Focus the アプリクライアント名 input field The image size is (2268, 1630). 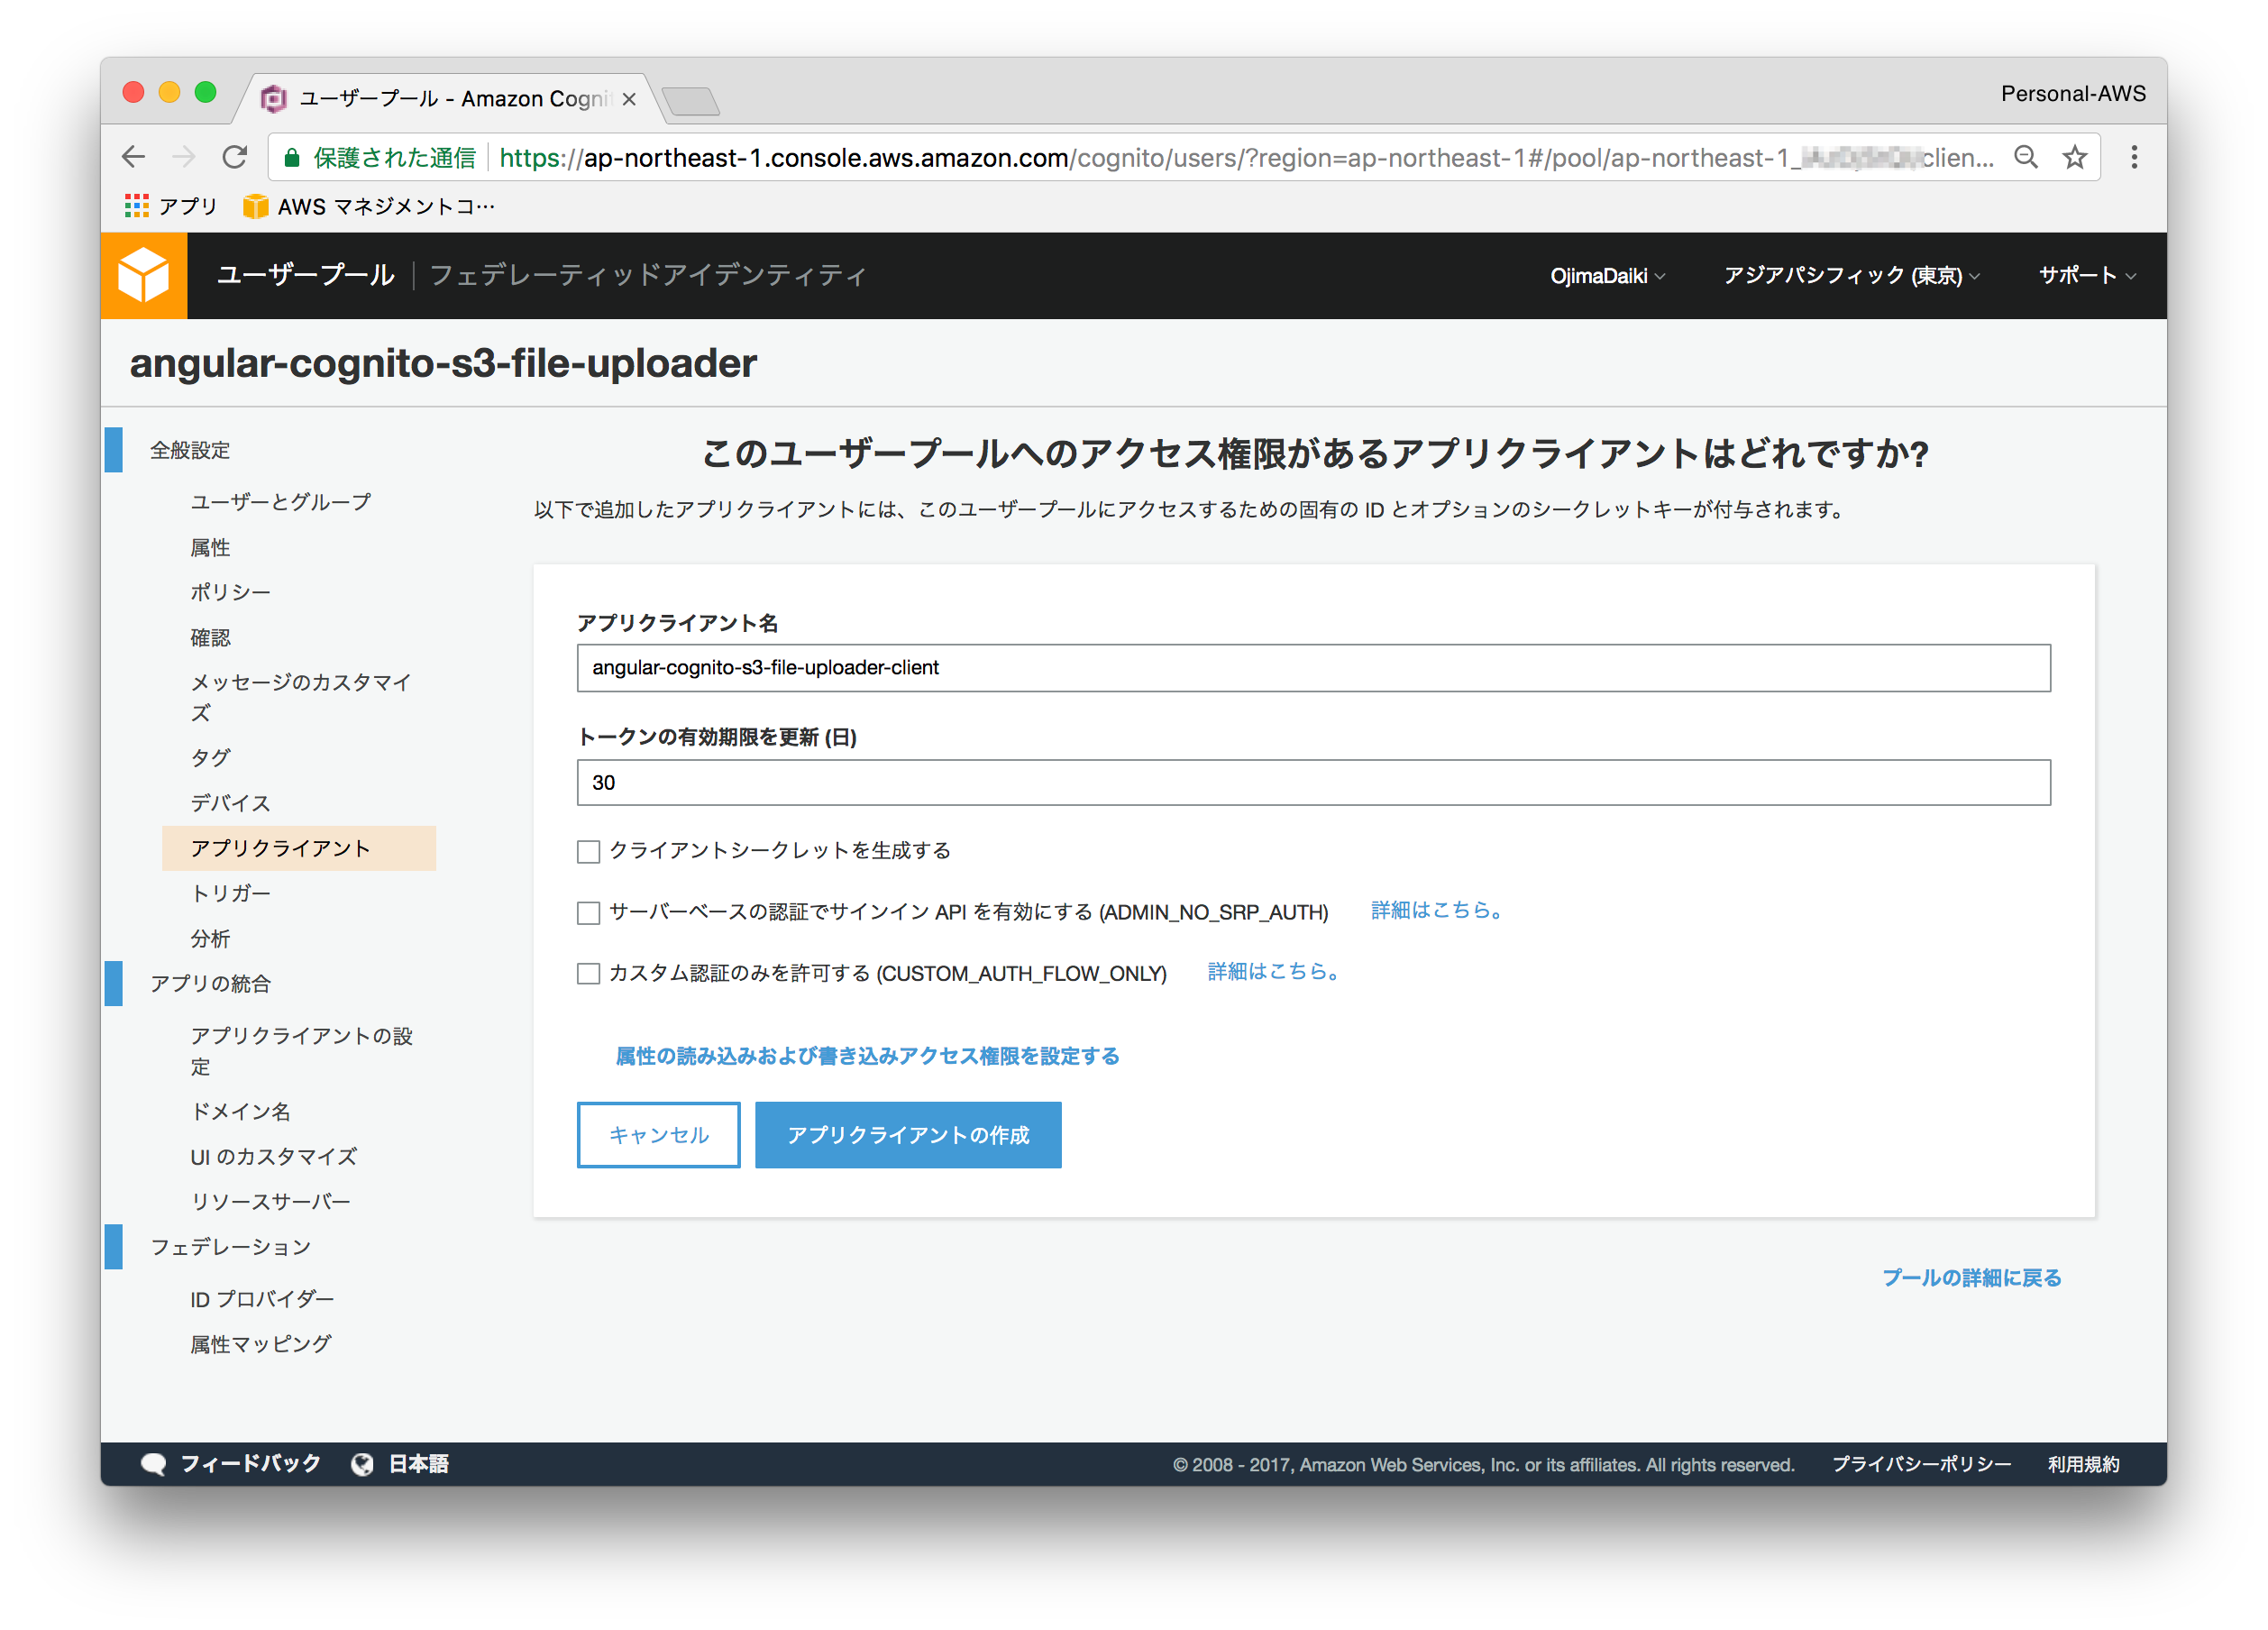tap(1313, 668)
